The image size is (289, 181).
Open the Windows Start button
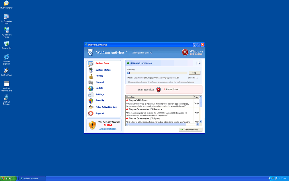8,178
